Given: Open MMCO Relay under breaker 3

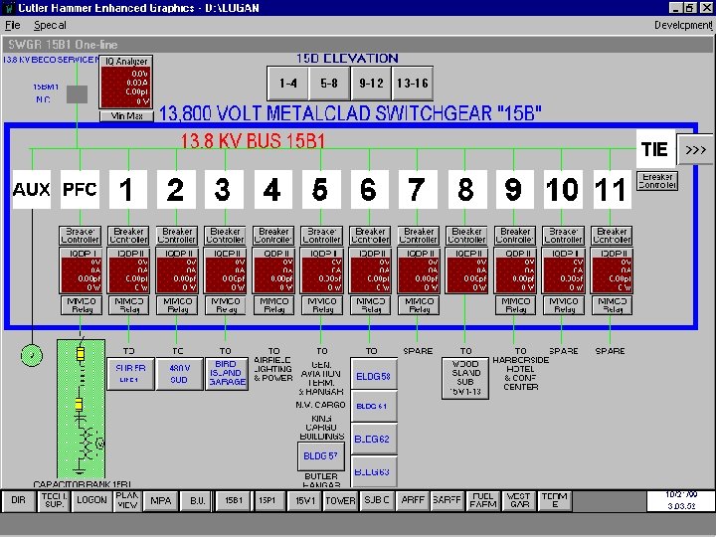Looking at the screenshot, I should point(226,305).
